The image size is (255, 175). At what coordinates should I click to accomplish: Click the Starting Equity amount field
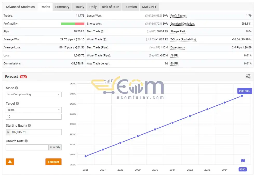pos(36,132)
